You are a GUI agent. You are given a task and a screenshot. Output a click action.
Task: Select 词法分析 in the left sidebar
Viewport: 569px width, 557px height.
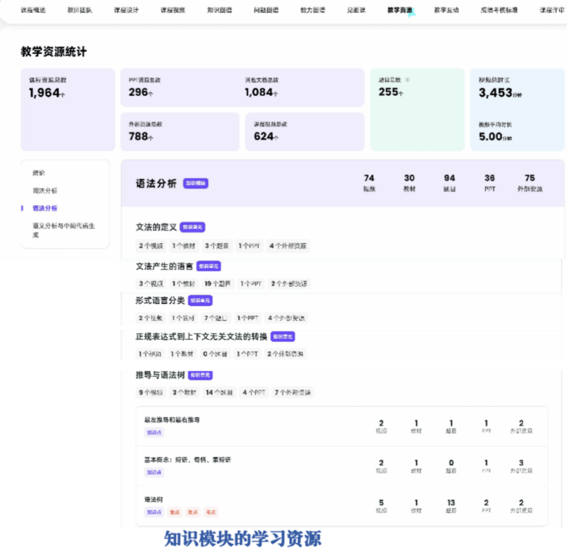coord(45,191)
